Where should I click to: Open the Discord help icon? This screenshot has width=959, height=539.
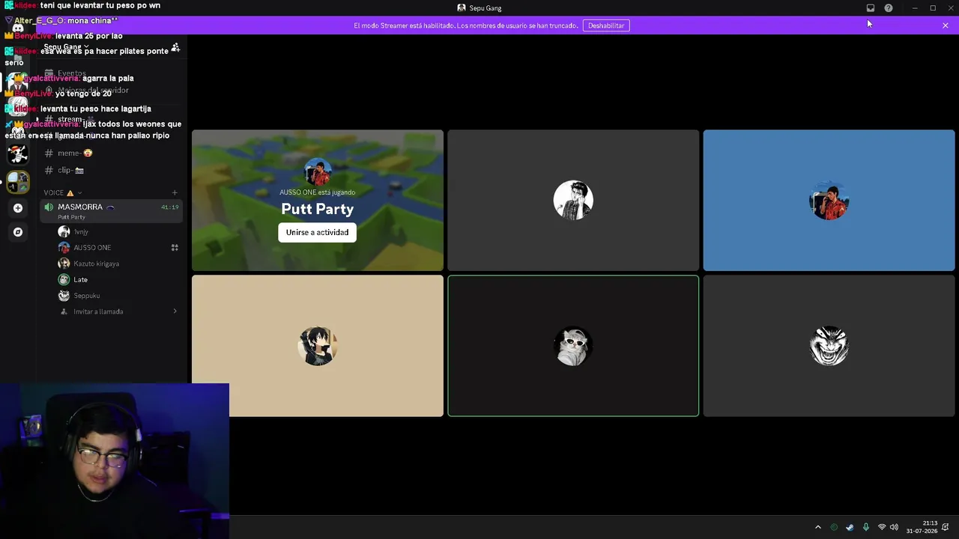coord(889,8)
